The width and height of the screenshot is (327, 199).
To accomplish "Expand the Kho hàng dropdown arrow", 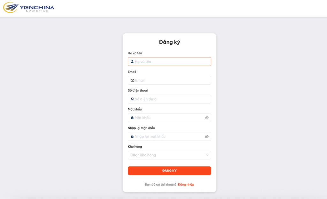I will click(x=207, y=155).
